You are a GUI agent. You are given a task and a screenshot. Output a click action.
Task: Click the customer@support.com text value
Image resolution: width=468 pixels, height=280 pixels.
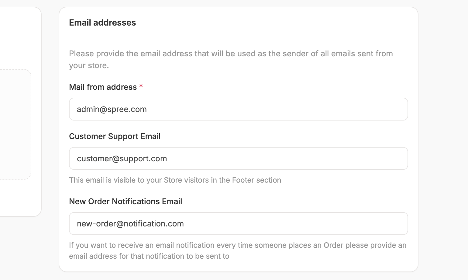click(x=122, y=159)
